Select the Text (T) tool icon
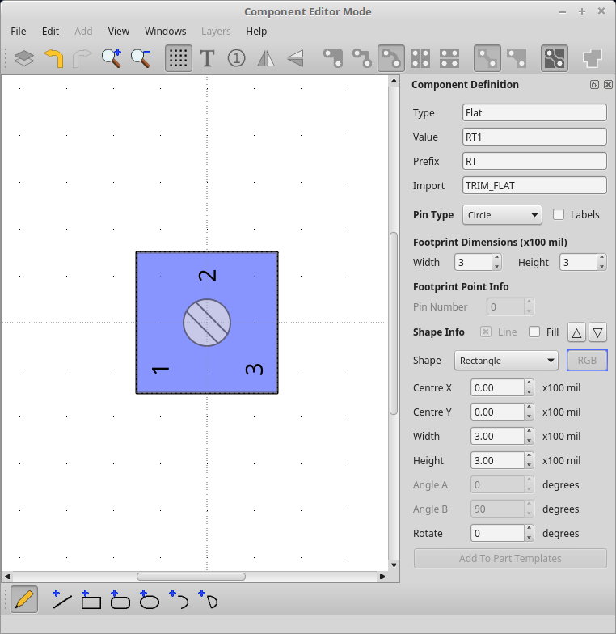The image size is (616, 634). (x=207, y=58)
